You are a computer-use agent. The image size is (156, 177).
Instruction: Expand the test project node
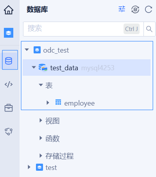tap(29, 167)
